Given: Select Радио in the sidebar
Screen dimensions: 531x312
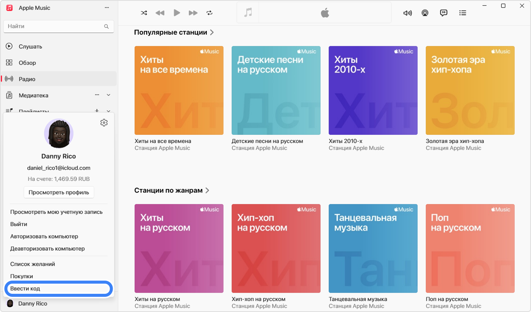Looking at the screenshot, I should click(59, 79).
